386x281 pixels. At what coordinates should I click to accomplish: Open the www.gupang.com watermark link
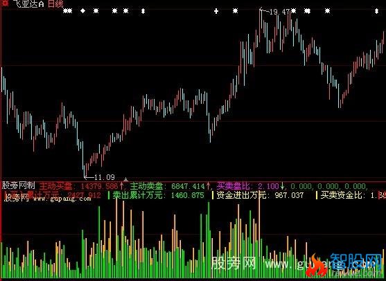(62, 198)
